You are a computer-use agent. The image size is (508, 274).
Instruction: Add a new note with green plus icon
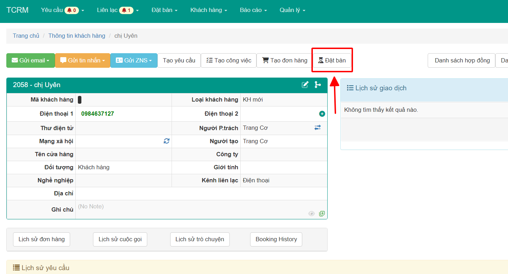(x=322, y=213)
